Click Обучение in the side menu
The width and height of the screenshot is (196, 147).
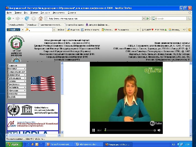point(17,90)
